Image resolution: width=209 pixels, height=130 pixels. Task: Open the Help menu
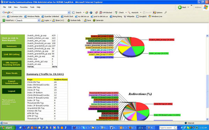click(x=38, y=7)
